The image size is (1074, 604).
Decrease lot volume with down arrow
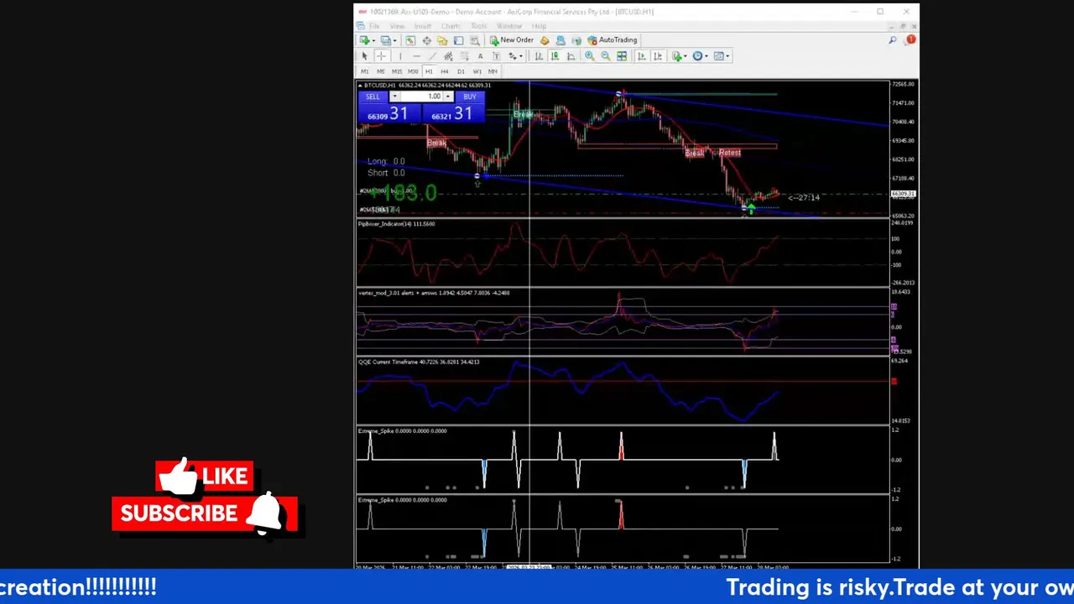(394, 96)
